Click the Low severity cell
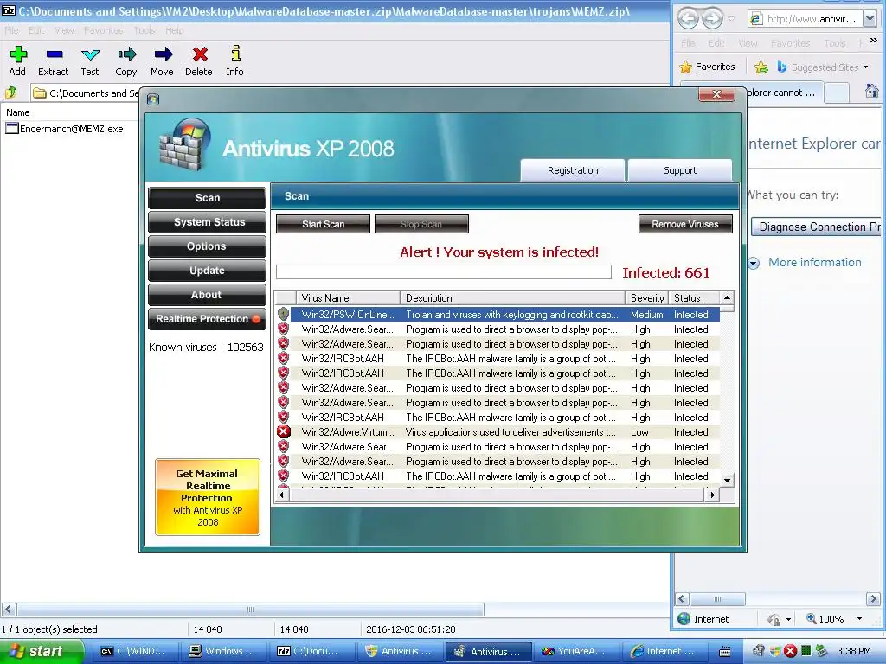Image resolution: width=886 pixels, height=664 pixels. click(x=639, y=432)
